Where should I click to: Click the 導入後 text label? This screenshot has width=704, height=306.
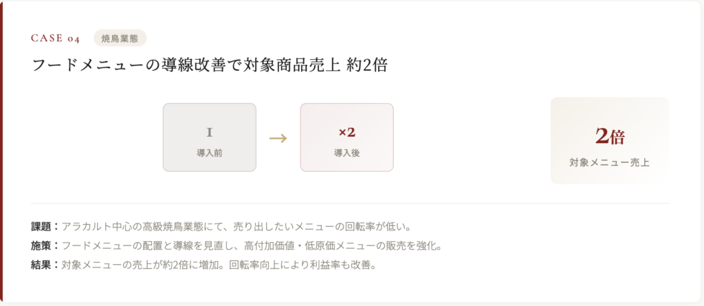[346, 152]
